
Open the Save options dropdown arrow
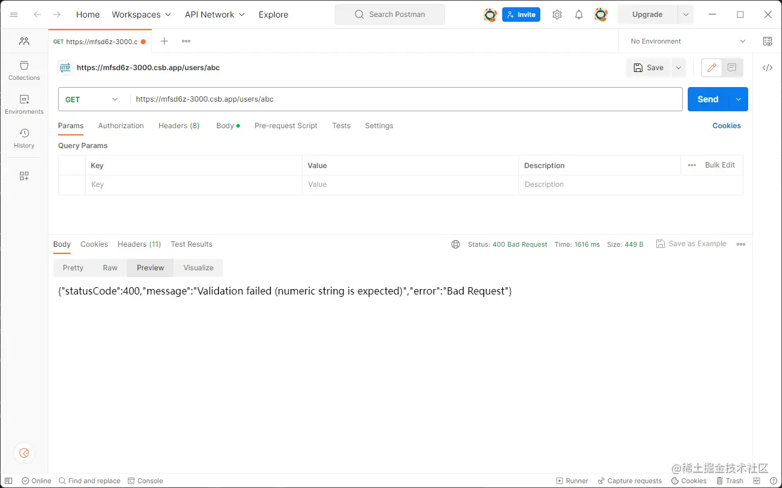click(679, 68)
